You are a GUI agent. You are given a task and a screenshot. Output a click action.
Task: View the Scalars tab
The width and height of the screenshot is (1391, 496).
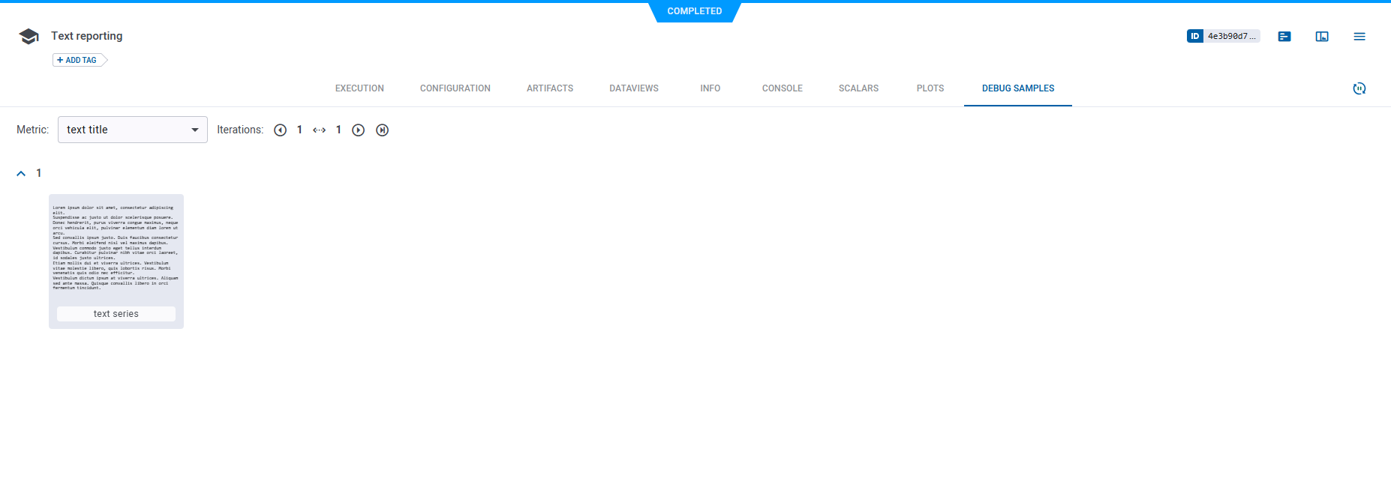[858, 88]
